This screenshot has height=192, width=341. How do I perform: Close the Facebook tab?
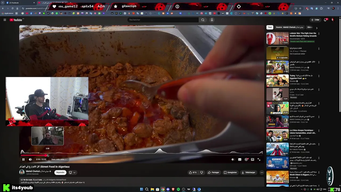(x=34, y=3)
